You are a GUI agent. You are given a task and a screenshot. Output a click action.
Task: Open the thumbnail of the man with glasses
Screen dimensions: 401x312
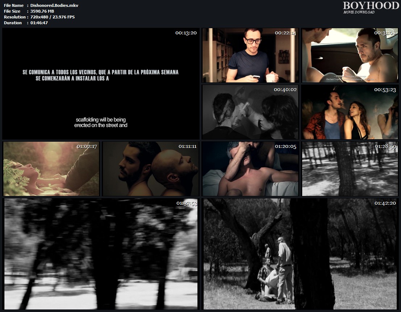[250, 55]
